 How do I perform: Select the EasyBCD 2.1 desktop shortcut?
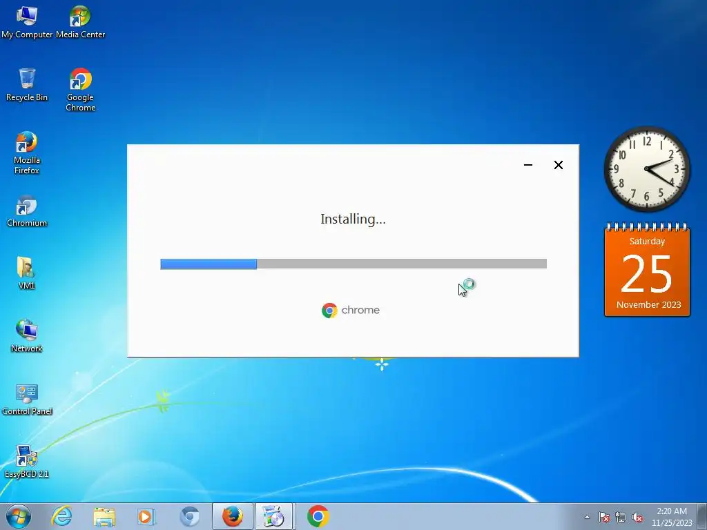coord(27,462)
